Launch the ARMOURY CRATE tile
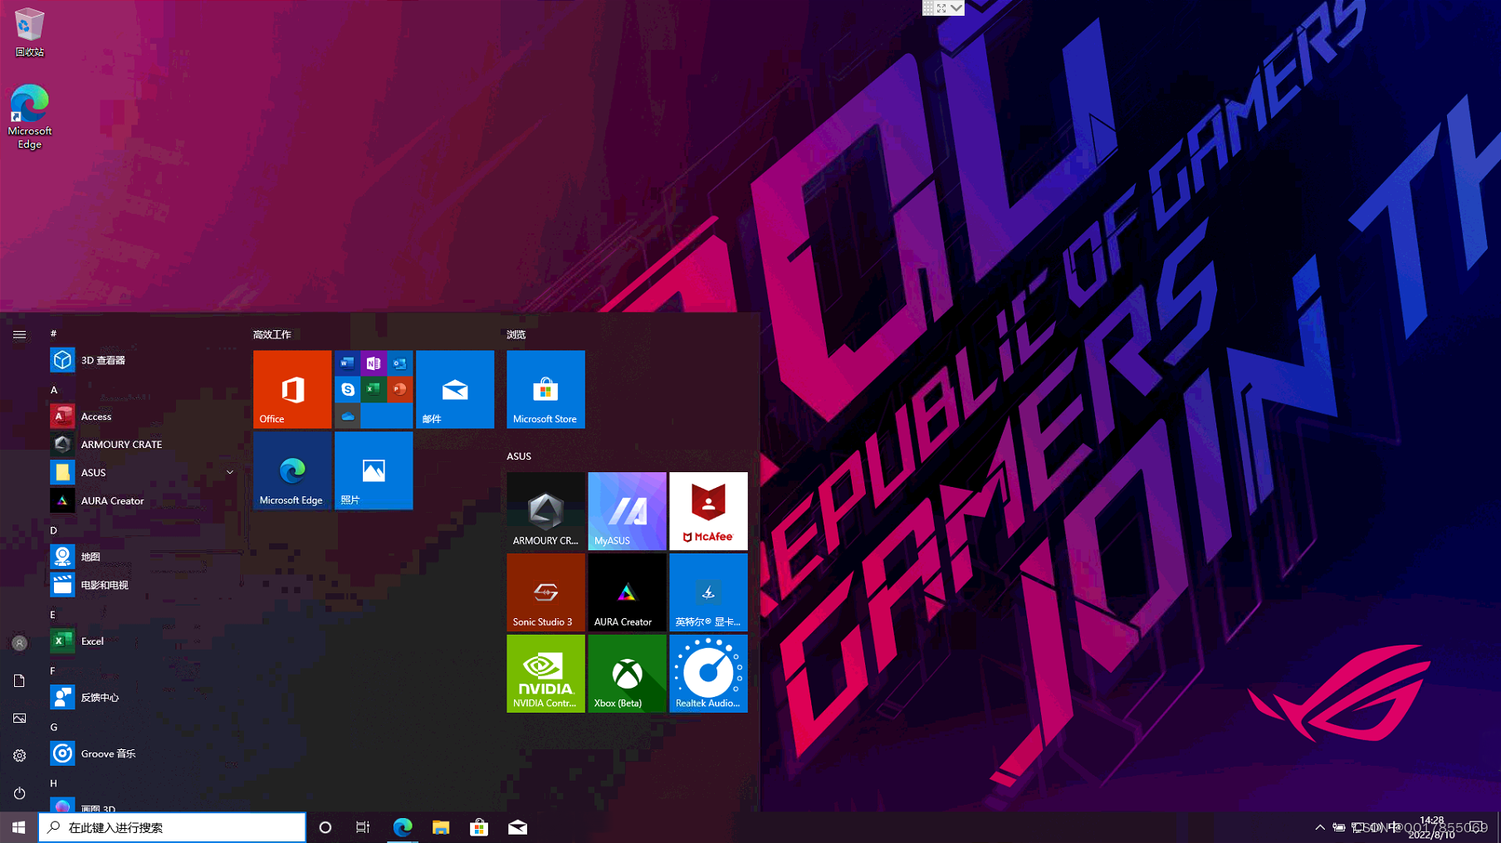This screenshot has width=1501, height=843. 545,511
